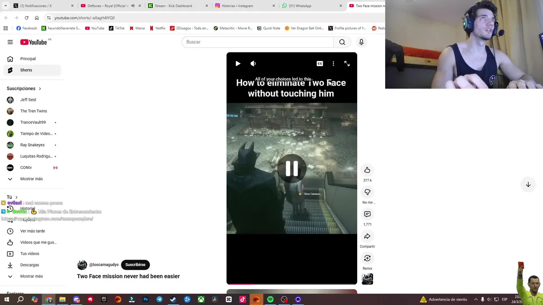Viewport: 543px width, 305px height.
Task: Open the Netflix bookmark
Action: [157, 28]
